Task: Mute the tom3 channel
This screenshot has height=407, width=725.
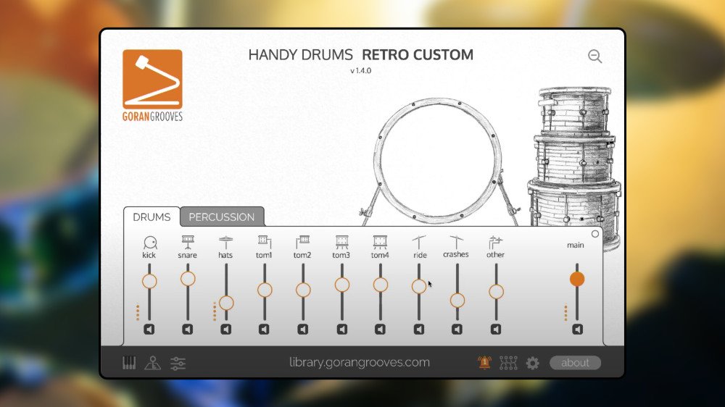Action: coord(341,330)
